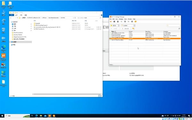192x120 pixels.
Task: Click the horizontal scrollbar in File Explorer
Action: 67,94
